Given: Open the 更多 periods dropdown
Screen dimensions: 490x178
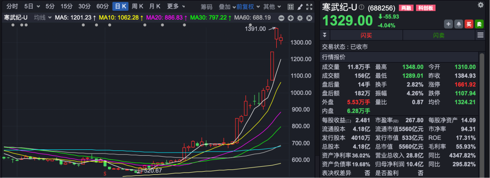Looking at the screenshot, I should 176,6.
